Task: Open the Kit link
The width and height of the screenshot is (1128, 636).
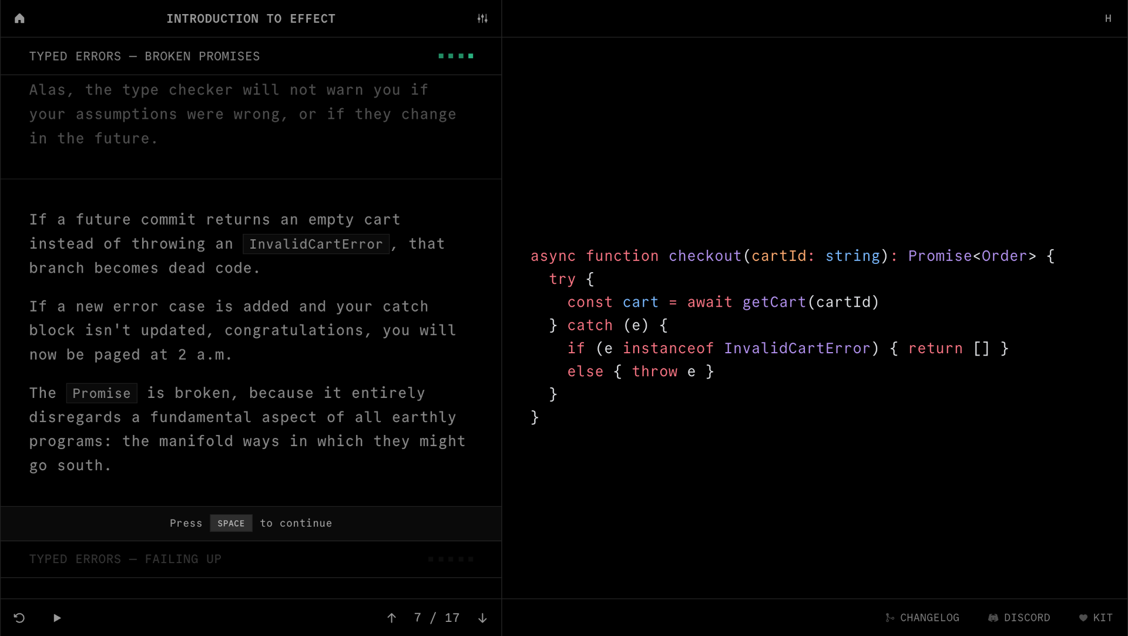Action: [x=1096, y=618]
